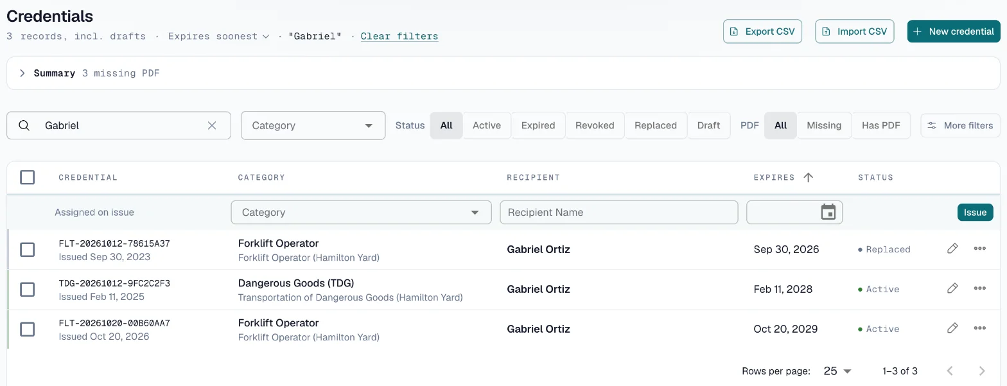
Task: Create a New credential
Action: [x=954, y=31]
